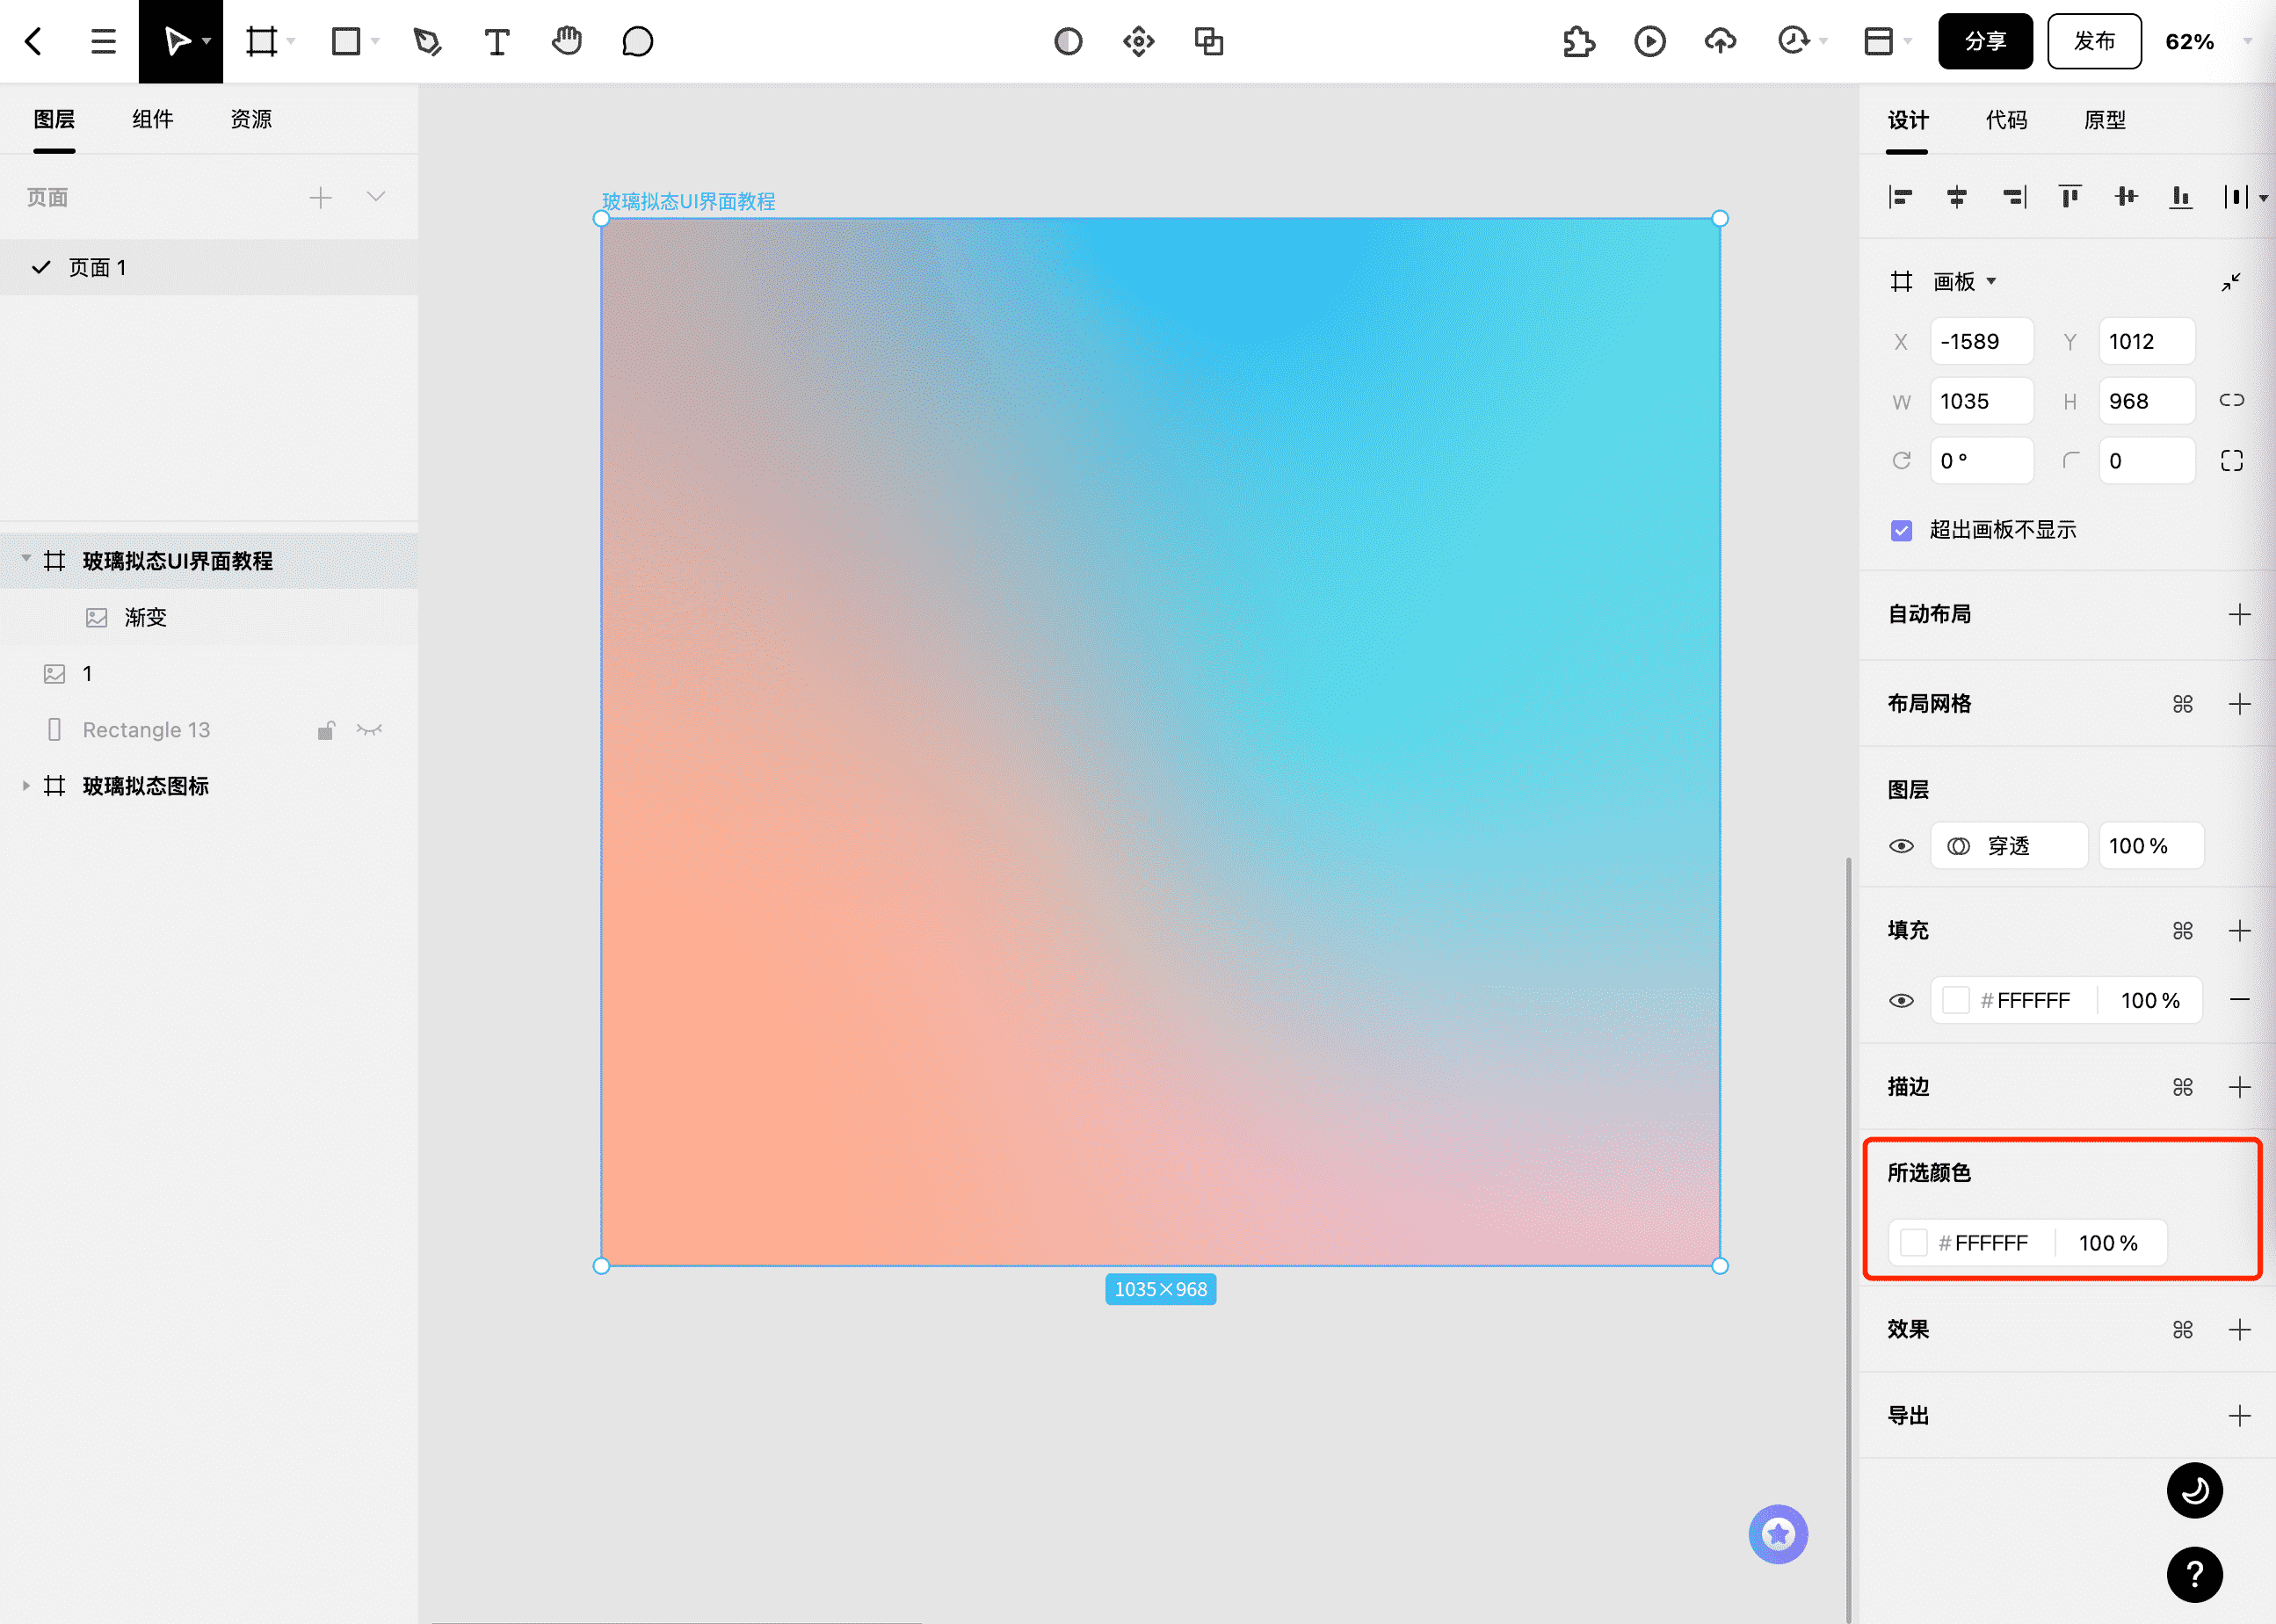This screenshot has height=1624, width=2276.
Task: Switch to the 资源 tab
Action: point(251,119)
